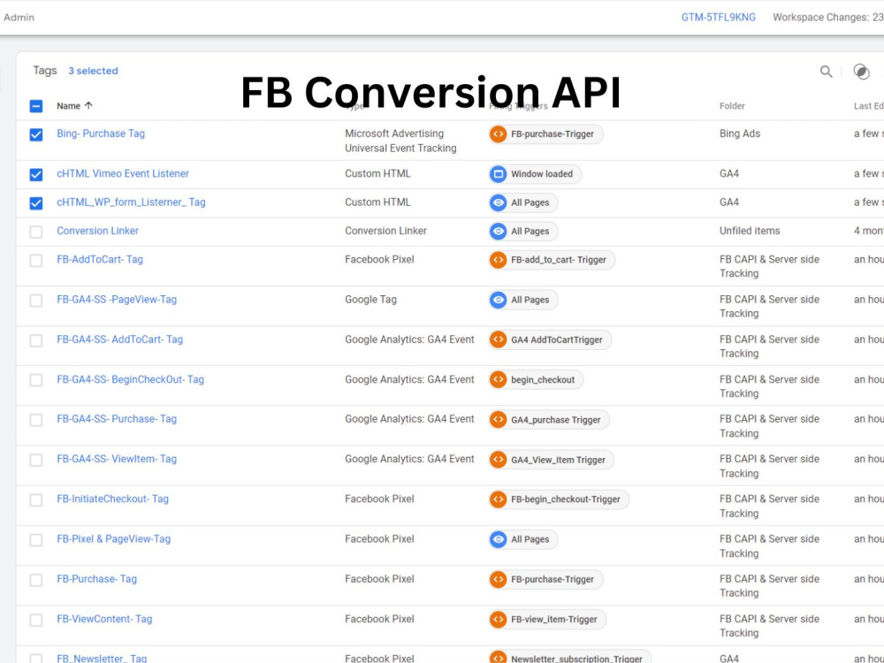
Task: Click the Name column sort arrow
Action: (x=88, y=105)
